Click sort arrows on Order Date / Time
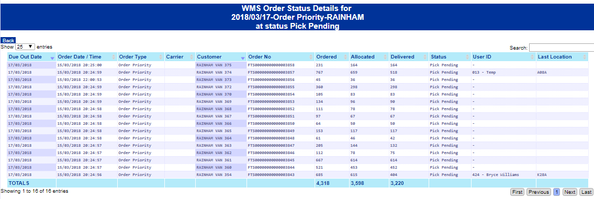Image resolution: width=594 pixels, height=199 pixels. 113,57
